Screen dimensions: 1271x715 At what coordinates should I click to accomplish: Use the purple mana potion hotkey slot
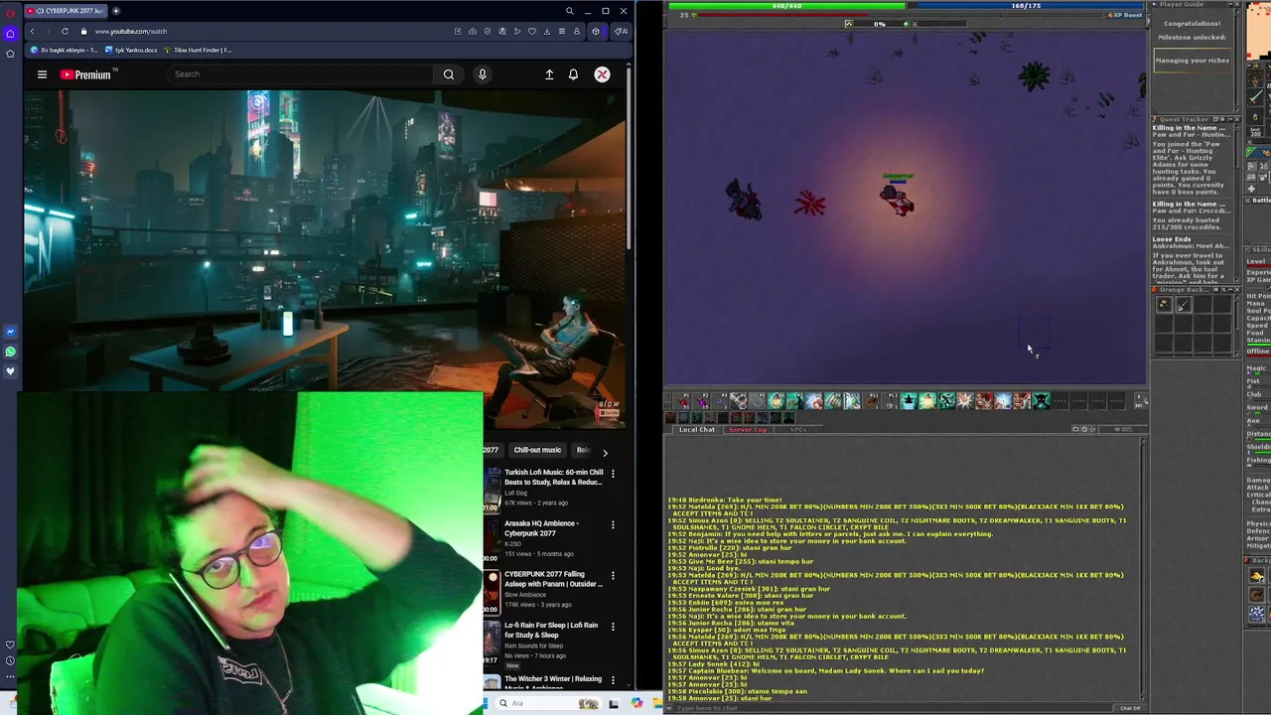pos(702,401)
